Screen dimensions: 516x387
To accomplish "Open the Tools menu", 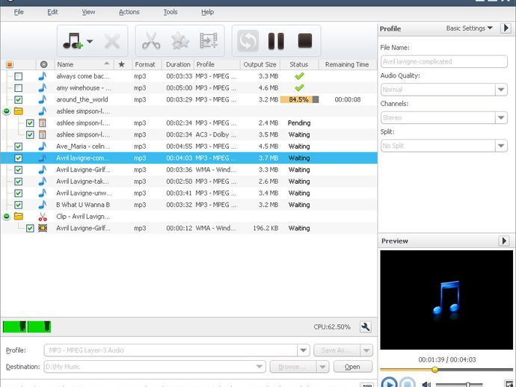I will [171, 12].
